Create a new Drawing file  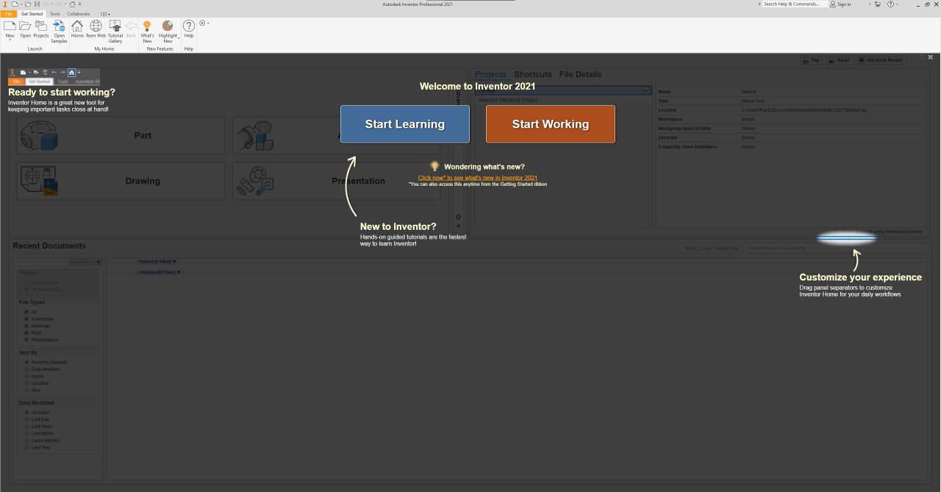(x=121, y=181)
